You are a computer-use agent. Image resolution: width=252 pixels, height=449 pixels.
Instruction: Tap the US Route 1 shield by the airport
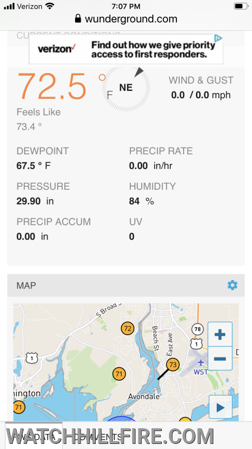tap(197, 343)
